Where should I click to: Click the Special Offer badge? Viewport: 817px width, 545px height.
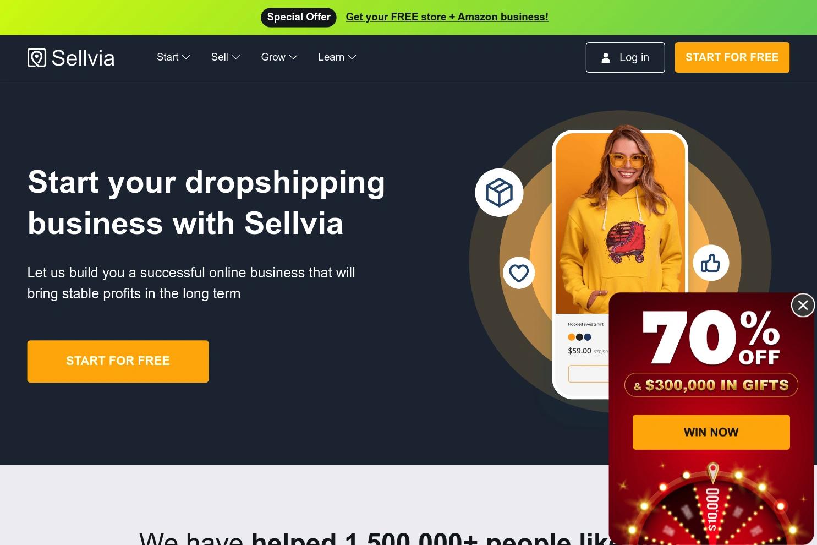[299, 17]
